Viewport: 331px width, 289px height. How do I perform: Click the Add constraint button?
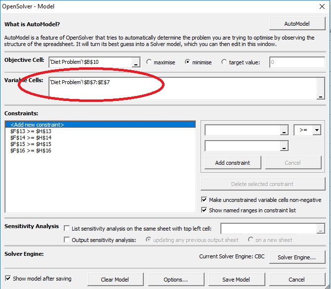pos(233,163)
